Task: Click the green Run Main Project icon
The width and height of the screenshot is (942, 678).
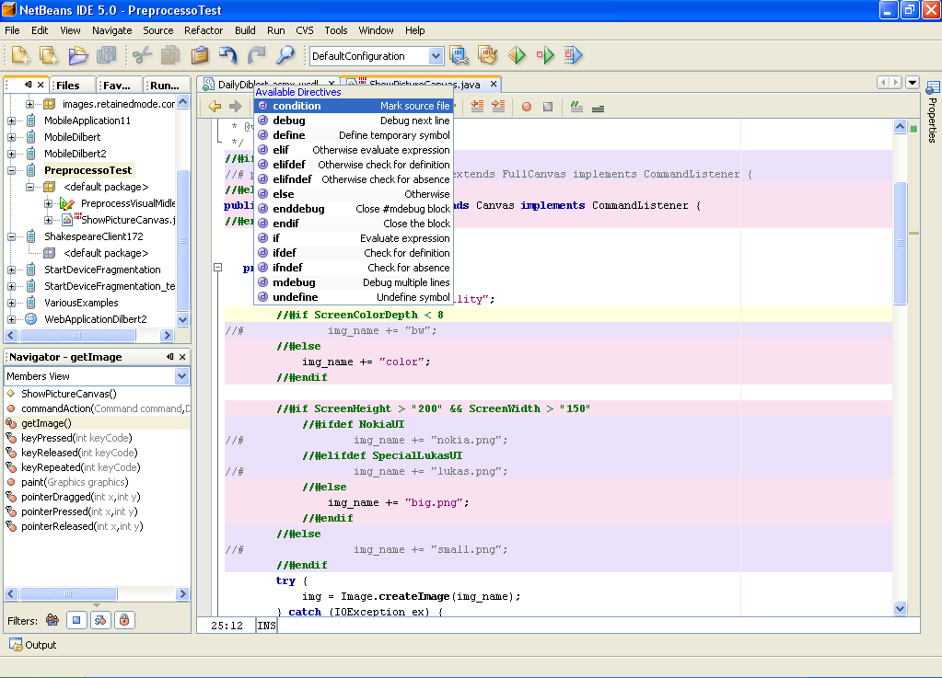Action: tap(517, 56)
